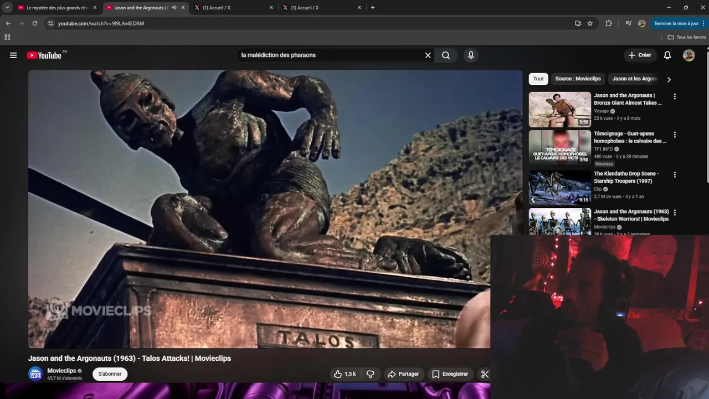
Task: Open The Klendathu Drop Scene title
Action: click(x=626, y=177)
